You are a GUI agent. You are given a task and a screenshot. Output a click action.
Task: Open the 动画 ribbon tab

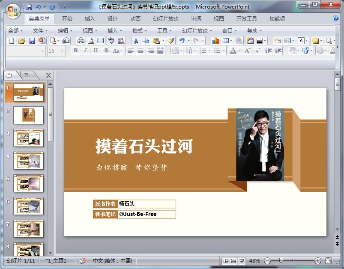point(135,19)
